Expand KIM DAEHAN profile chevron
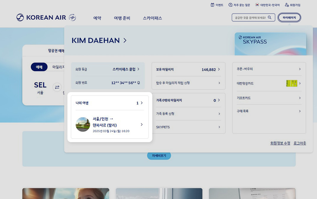Screen dimensions: 317x199 pyautogui.click(x=125, y=40)
